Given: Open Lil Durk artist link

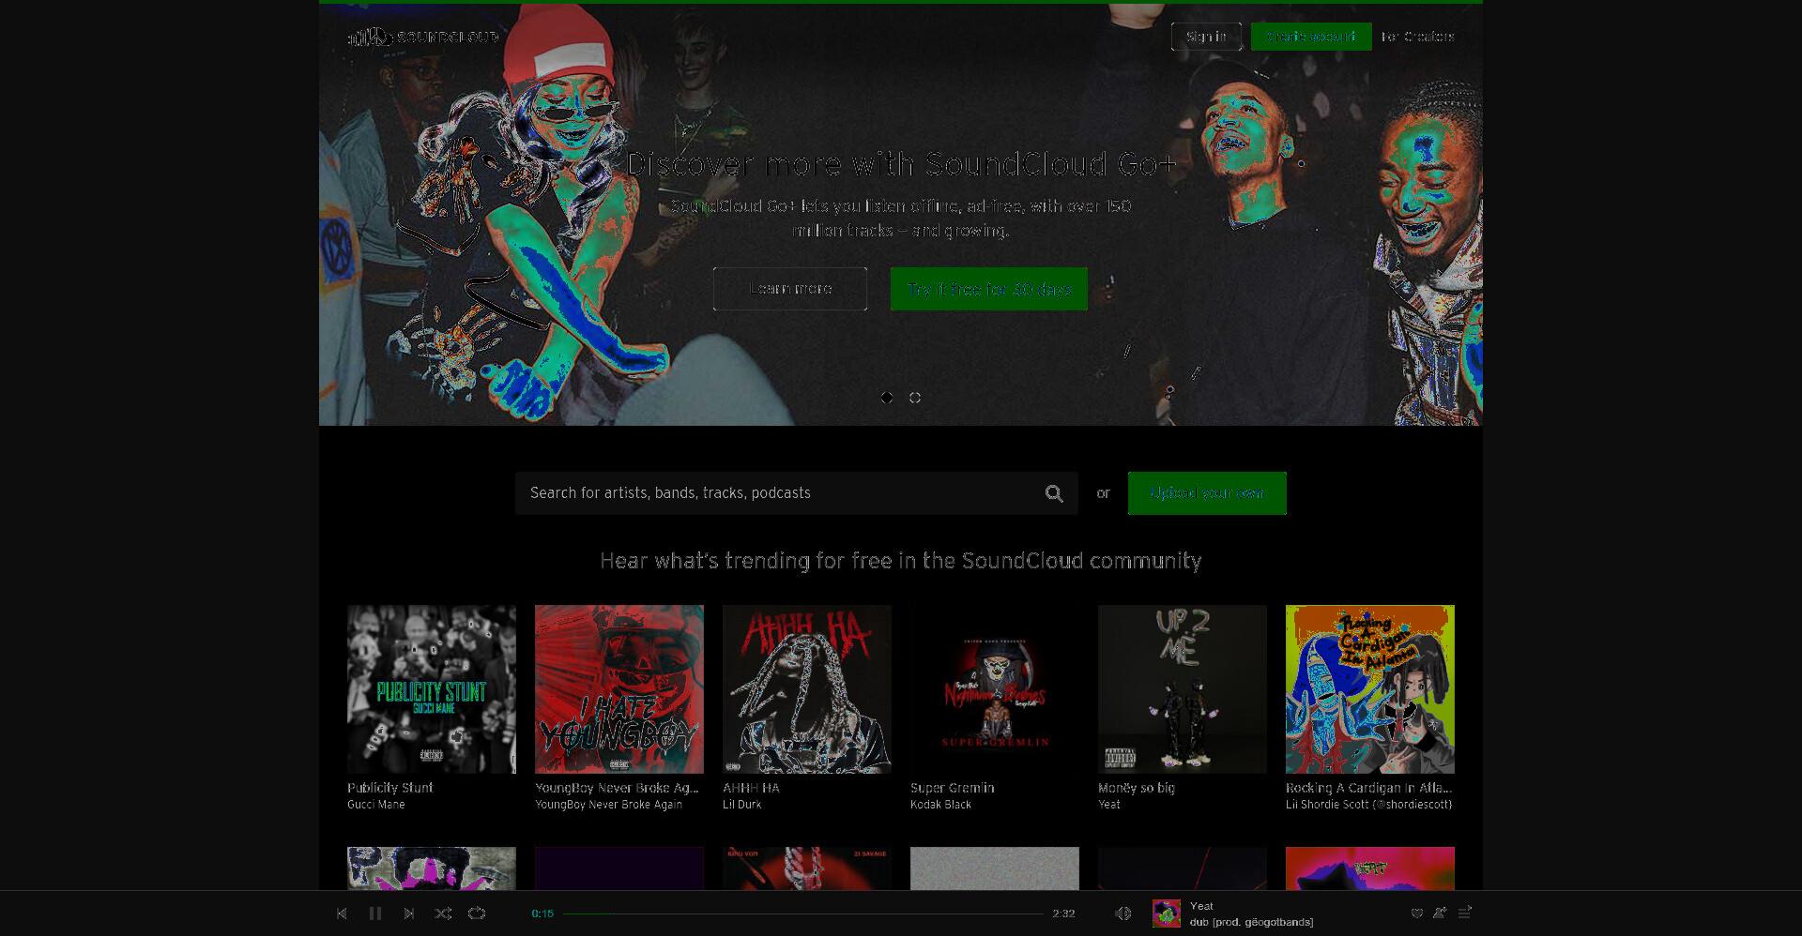Looking at the screenshot, I should point(742,805).
